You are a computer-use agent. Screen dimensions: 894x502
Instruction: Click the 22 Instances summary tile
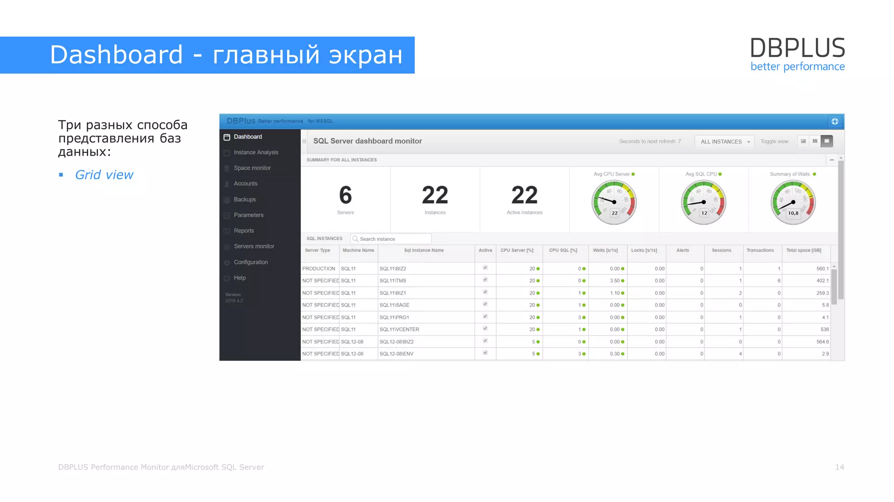(435, 199)
